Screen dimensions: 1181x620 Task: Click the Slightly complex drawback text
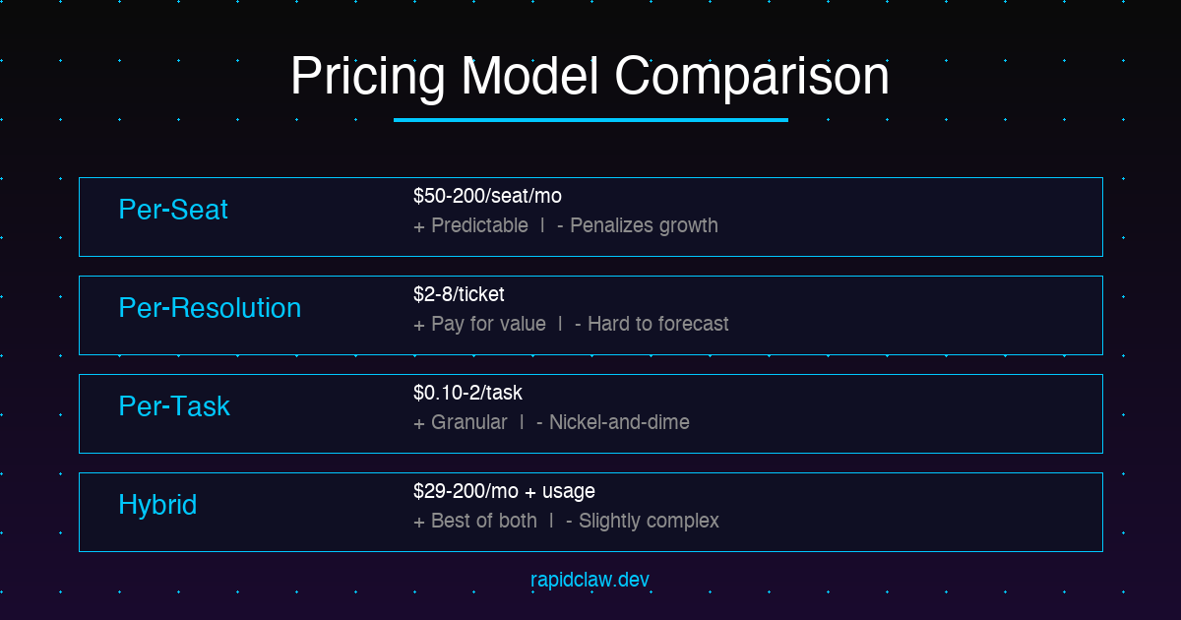[649, 521]
